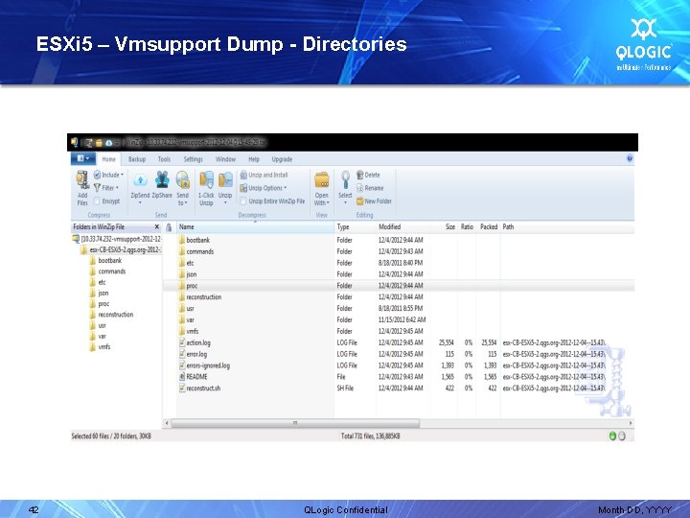Viewport: 690px width, 518px height.
Task: Click the Rename icon
Action: [359, 188]
